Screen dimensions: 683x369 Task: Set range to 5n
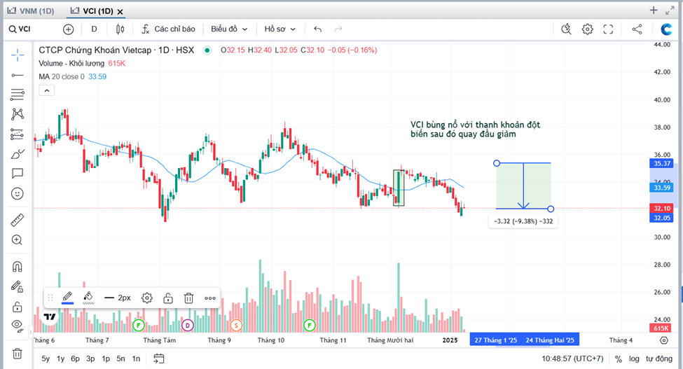(x=120, y=358)
